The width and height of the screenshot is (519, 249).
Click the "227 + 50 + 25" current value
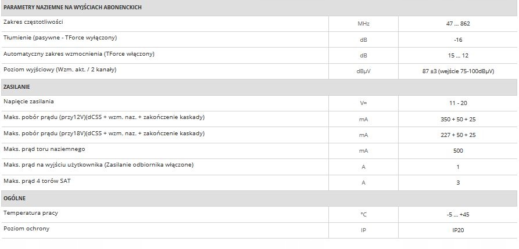click(x=457, y=135)
